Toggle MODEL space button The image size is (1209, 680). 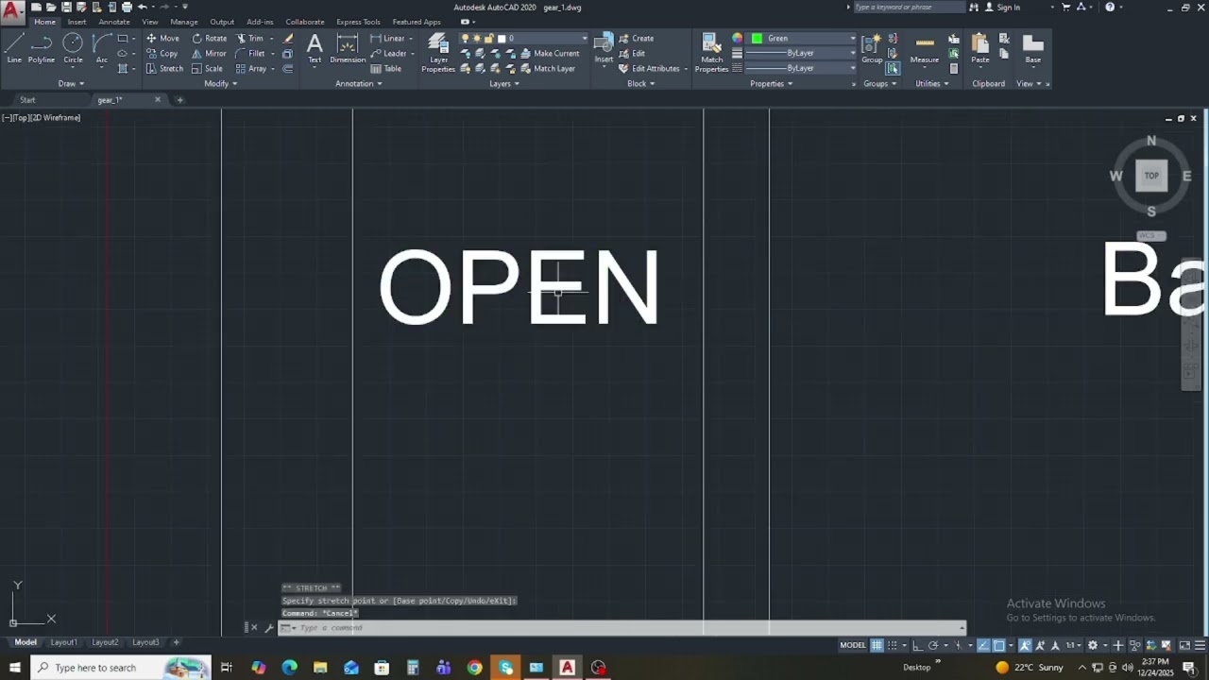click(853, 645)
